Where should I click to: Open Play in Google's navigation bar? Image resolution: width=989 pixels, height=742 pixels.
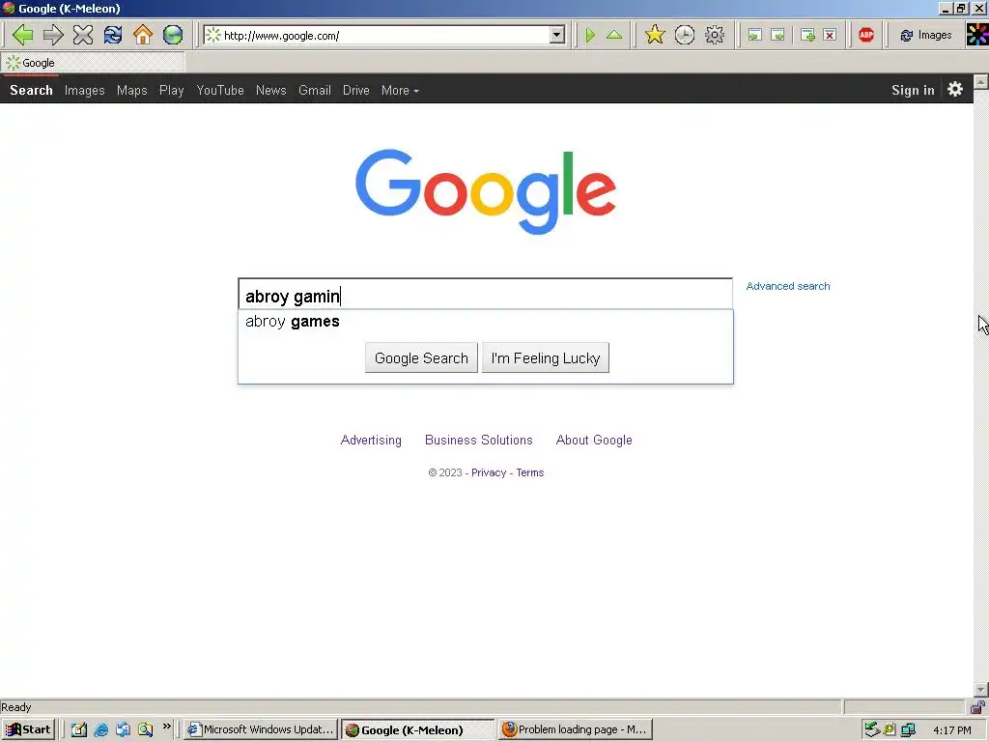click(172, 90)
